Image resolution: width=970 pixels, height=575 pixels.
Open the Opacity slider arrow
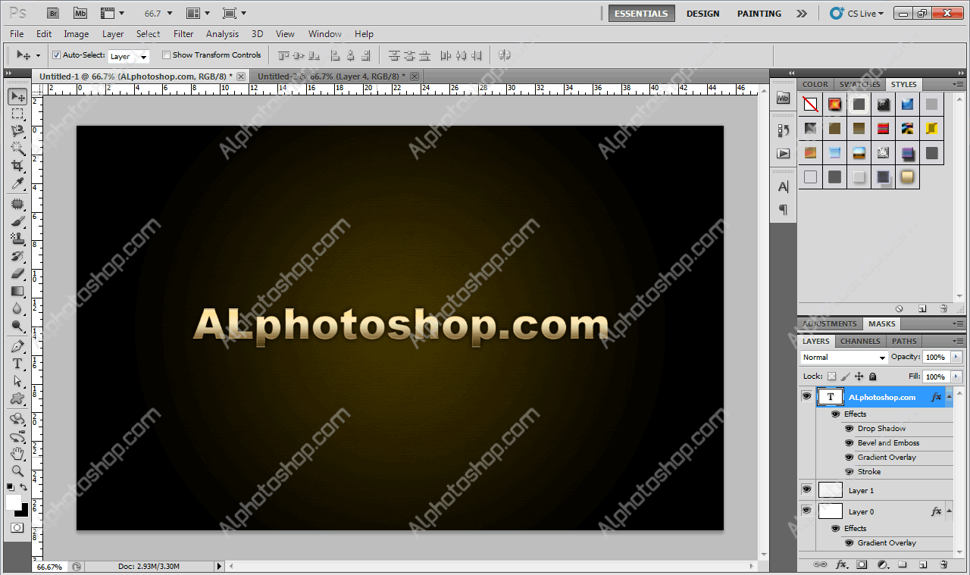tap(956, 357)
